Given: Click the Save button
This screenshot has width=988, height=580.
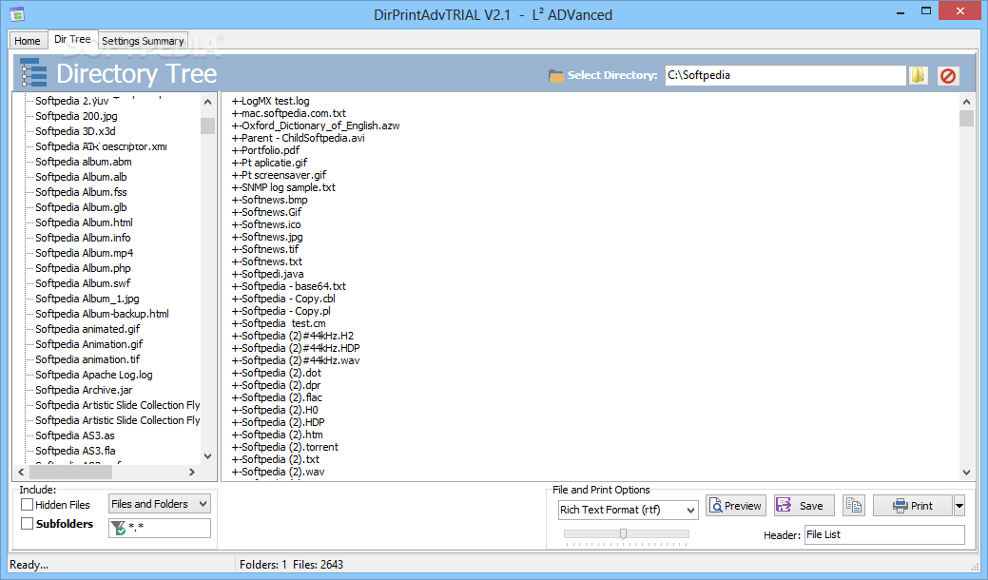Looking at the screenshot, I should [804, 506].
